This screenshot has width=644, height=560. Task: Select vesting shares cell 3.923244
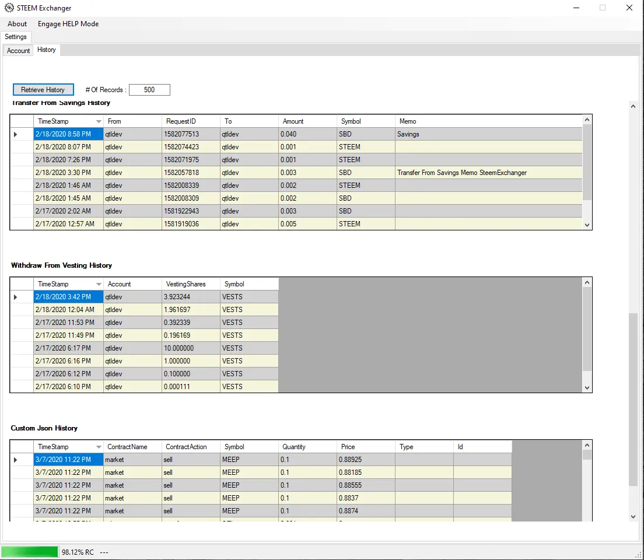click(x=191, y=297)
